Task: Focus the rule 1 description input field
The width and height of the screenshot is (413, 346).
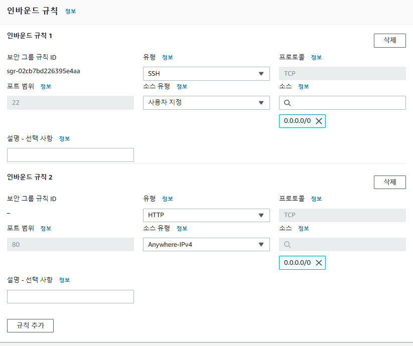Action: [70, 155]
